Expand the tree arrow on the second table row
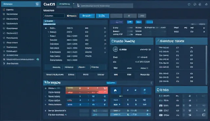The width and height of the screenshot is (210, 121). pyautogui.click(x=49, y=32)
